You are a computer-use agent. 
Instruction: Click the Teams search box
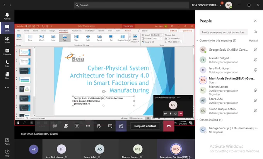(x=131, y=5)
